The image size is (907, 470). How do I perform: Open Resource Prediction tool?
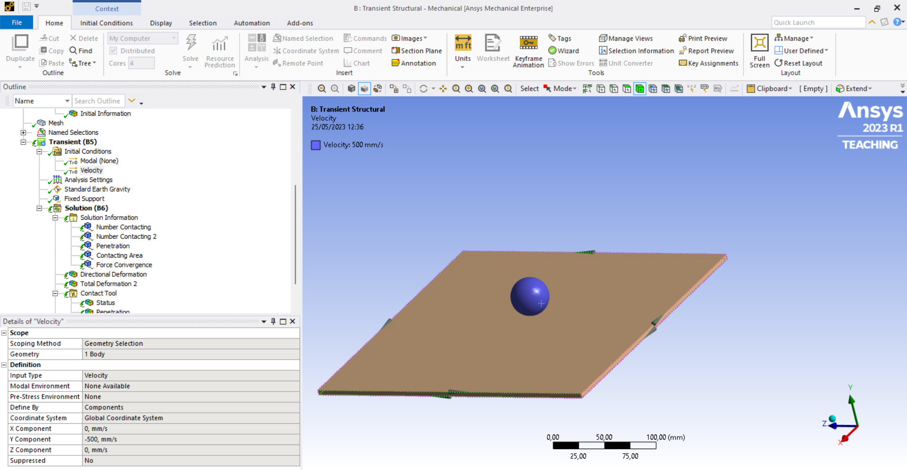click(x=219, y=52)
